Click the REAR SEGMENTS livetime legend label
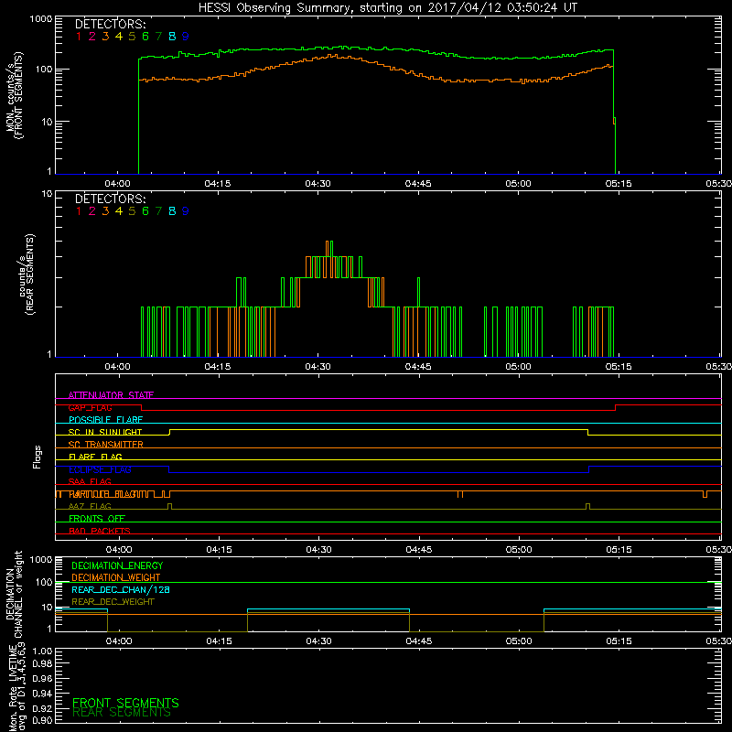The width and height of the screenshot is (732, 732). [122, 713]
